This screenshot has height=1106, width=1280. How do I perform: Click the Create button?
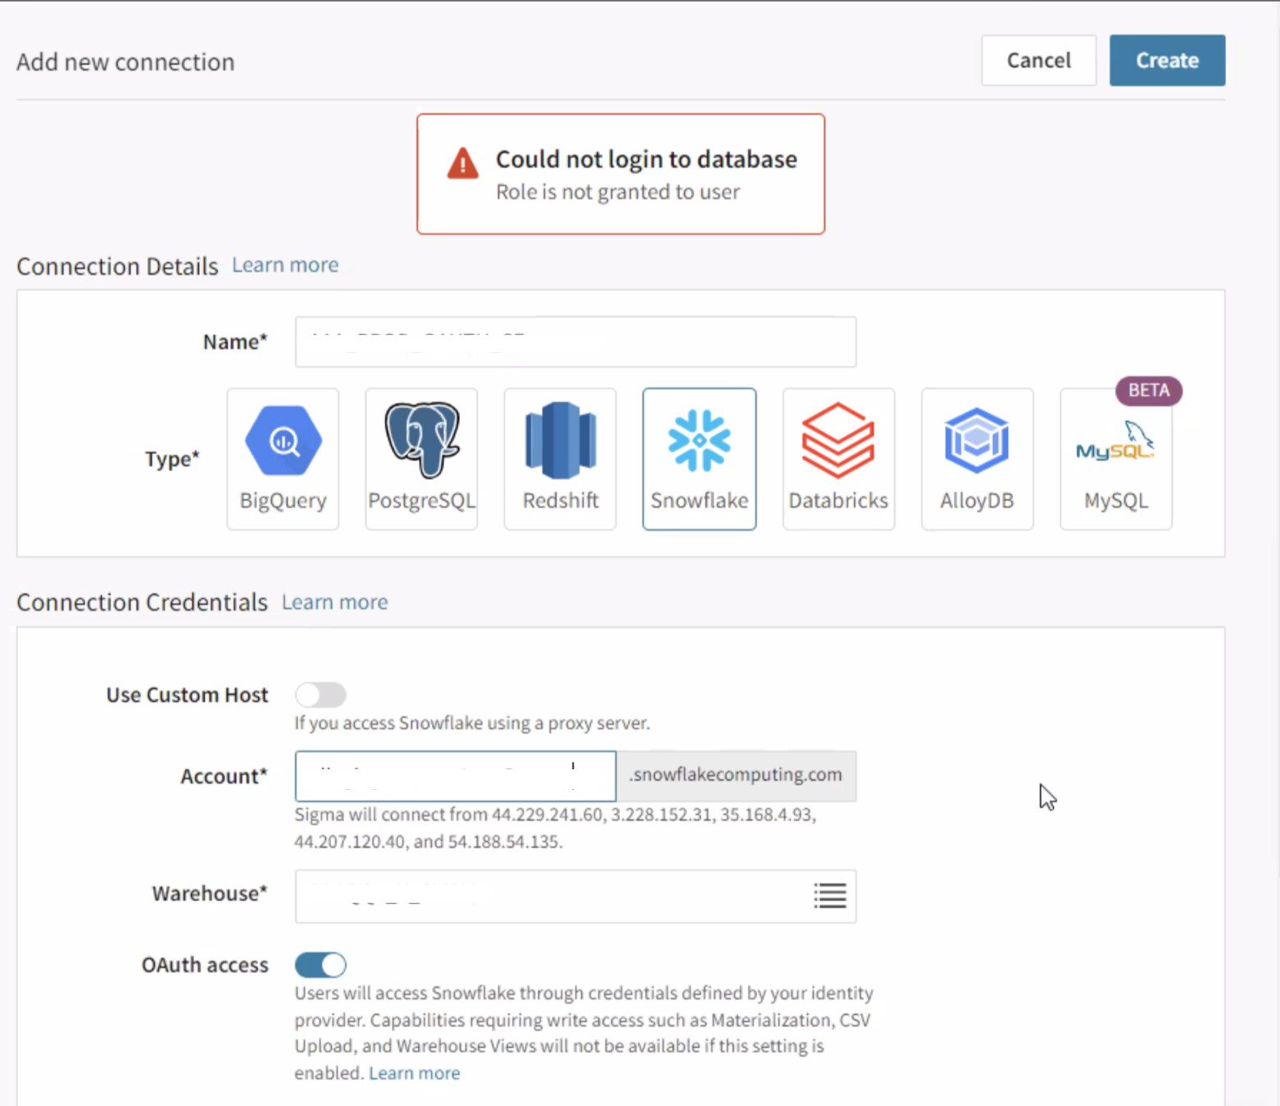1167,60
